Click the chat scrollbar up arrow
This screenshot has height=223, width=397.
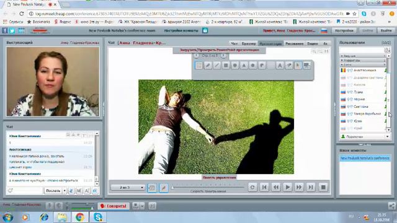pos(97,133)
